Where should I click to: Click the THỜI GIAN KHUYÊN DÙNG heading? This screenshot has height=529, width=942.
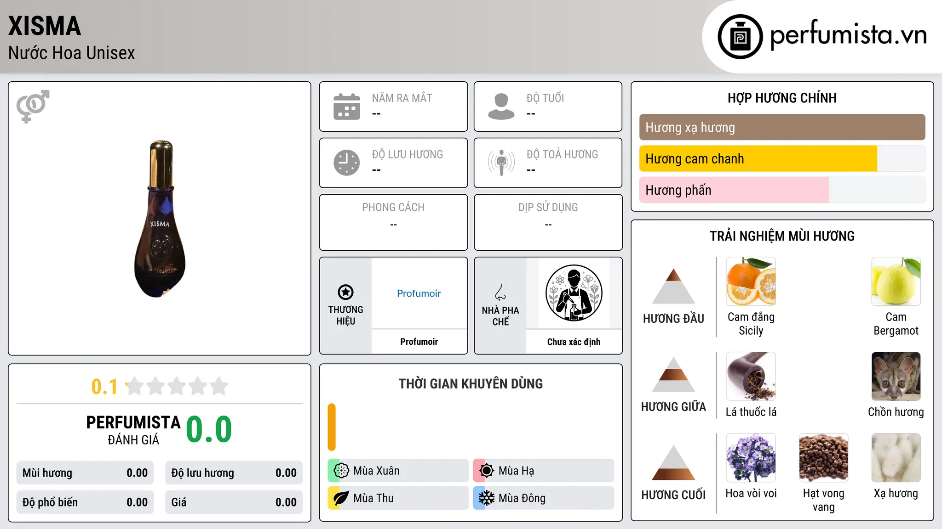tap(471, 383)
